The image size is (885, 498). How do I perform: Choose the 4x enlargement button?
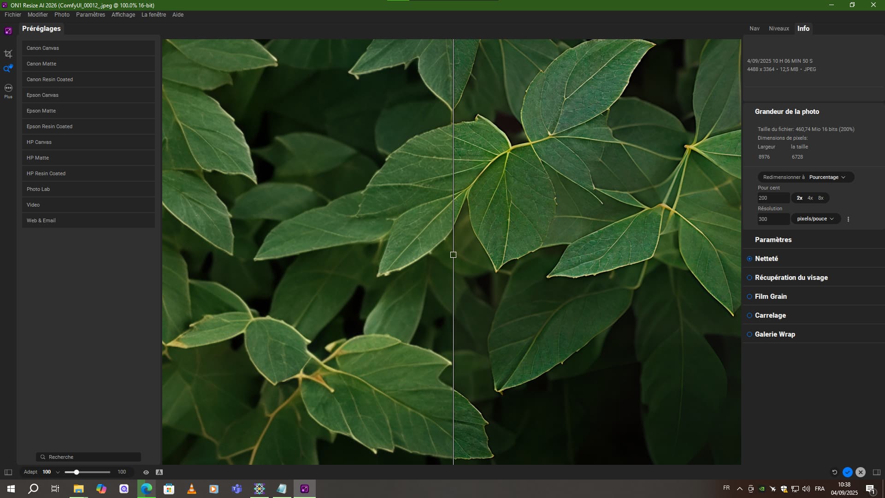click(x=810, y=198)
